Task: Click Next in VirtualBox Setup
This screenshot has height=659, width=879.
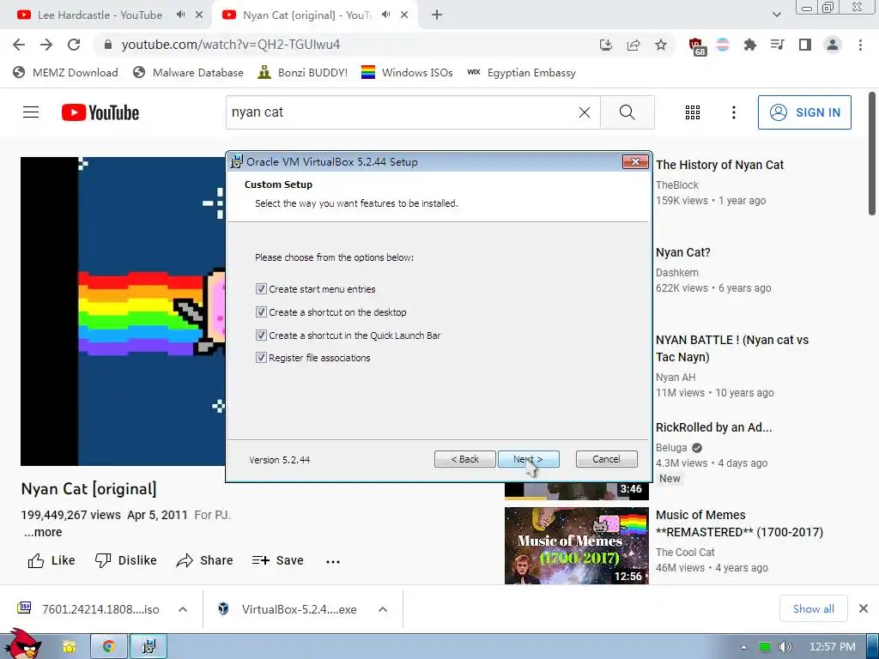Action: (528, 460)
